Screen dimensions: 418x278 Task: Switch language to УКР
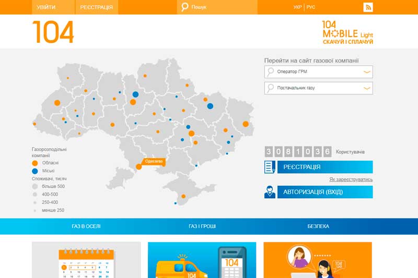point(297,7)
